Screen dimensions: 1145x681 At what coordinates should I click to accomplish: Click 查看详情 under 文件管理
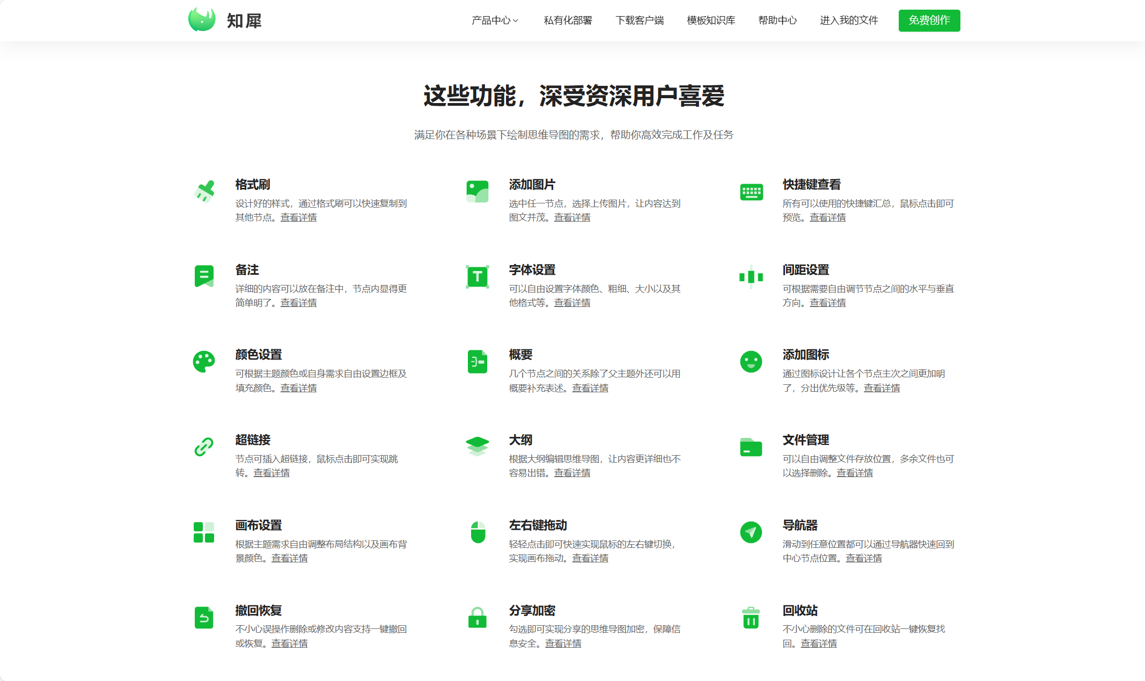(855, 473)
